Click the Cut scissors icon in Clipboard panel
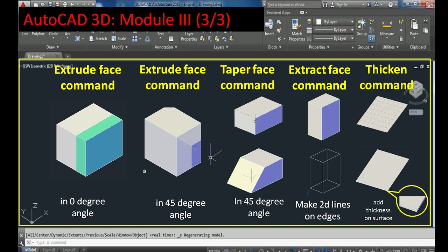The width and height of the screenshot is (448, 252). click(426, 22)
